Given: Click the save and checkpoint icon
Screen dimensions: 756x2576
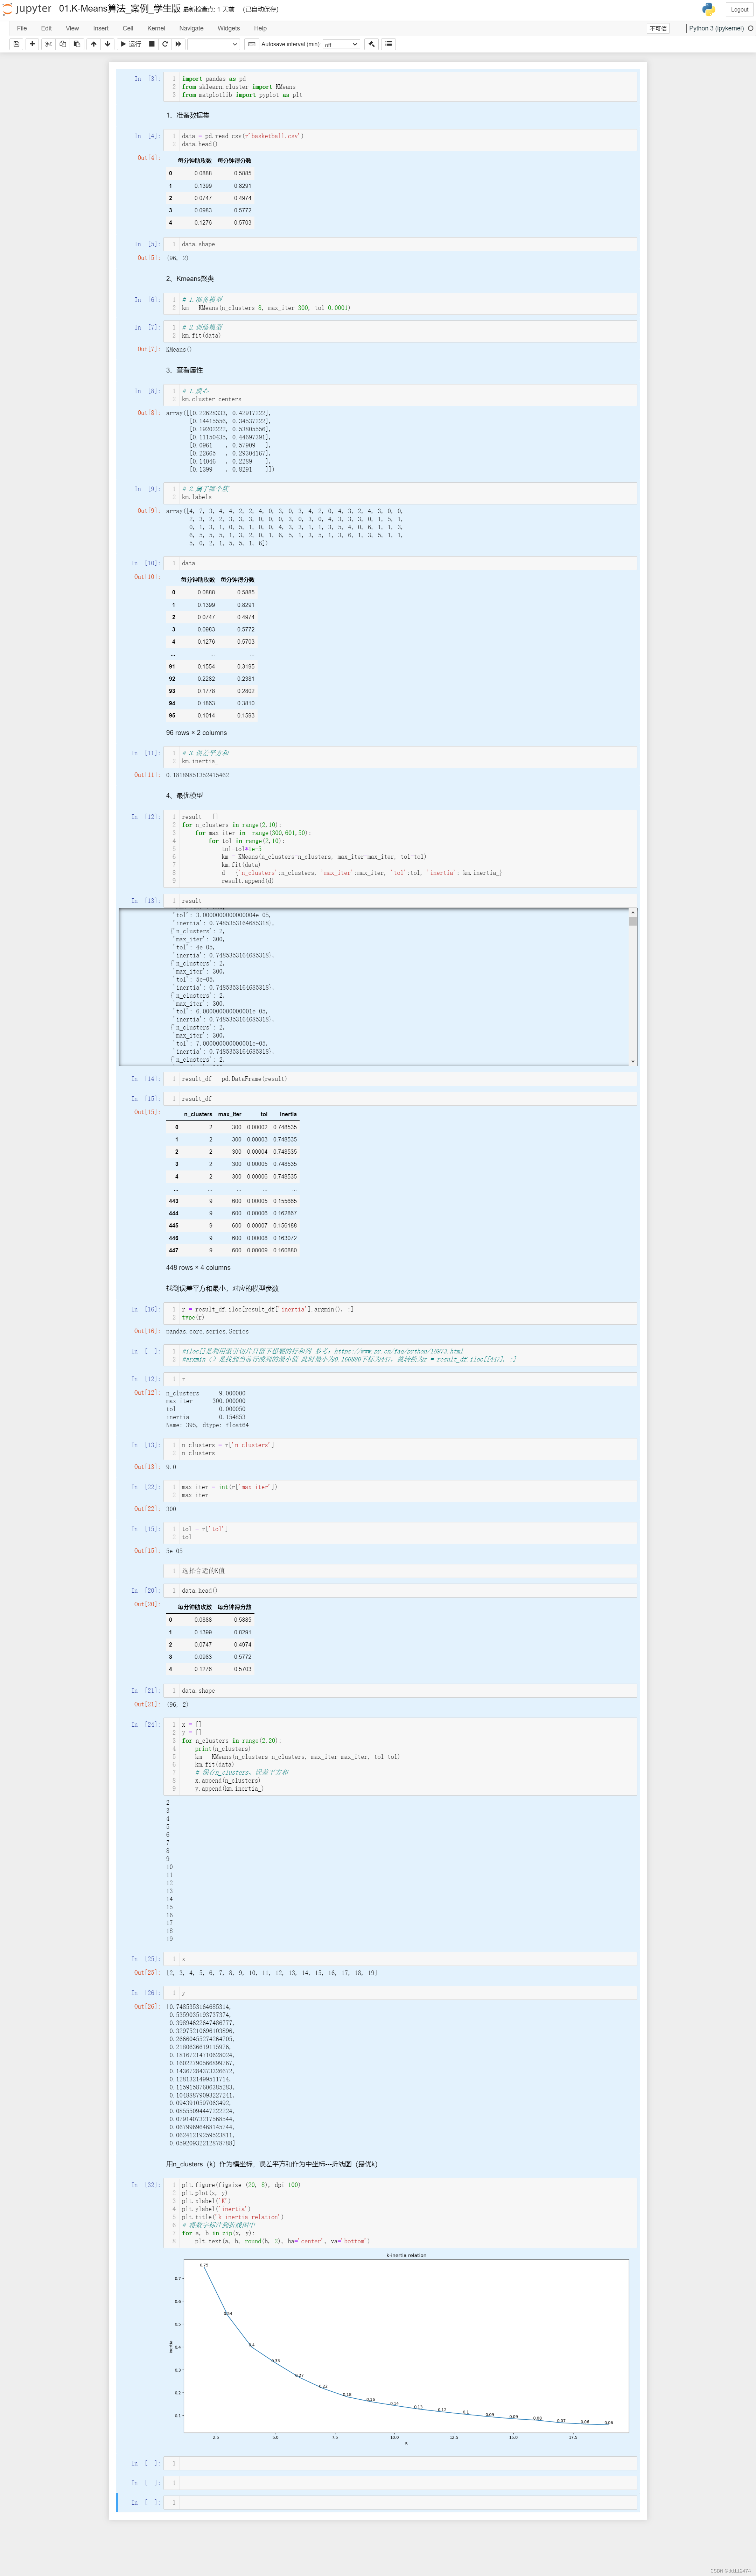Looking at the screenshot, I should coord(16,44).
